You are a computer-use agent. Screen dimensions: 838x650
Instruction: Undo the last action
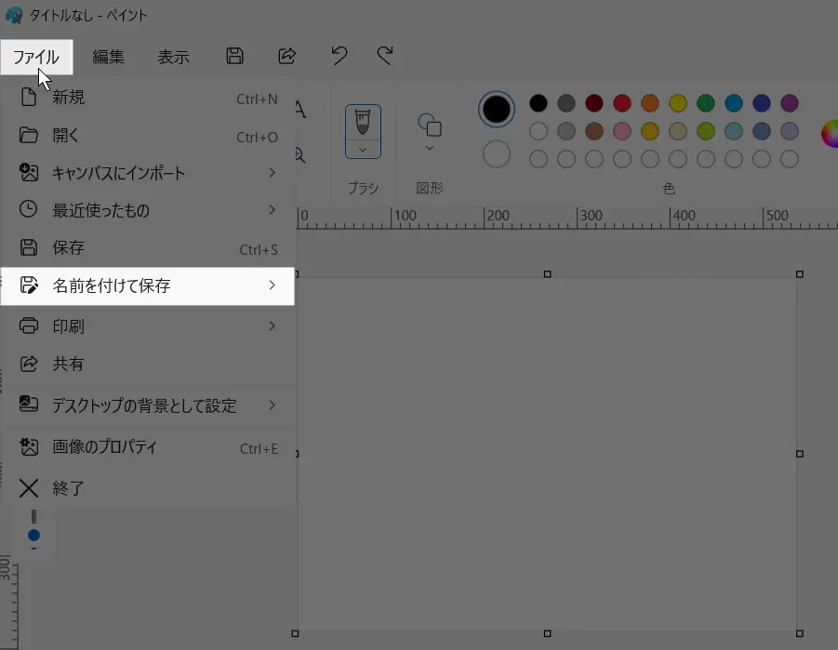pos(339,56)
